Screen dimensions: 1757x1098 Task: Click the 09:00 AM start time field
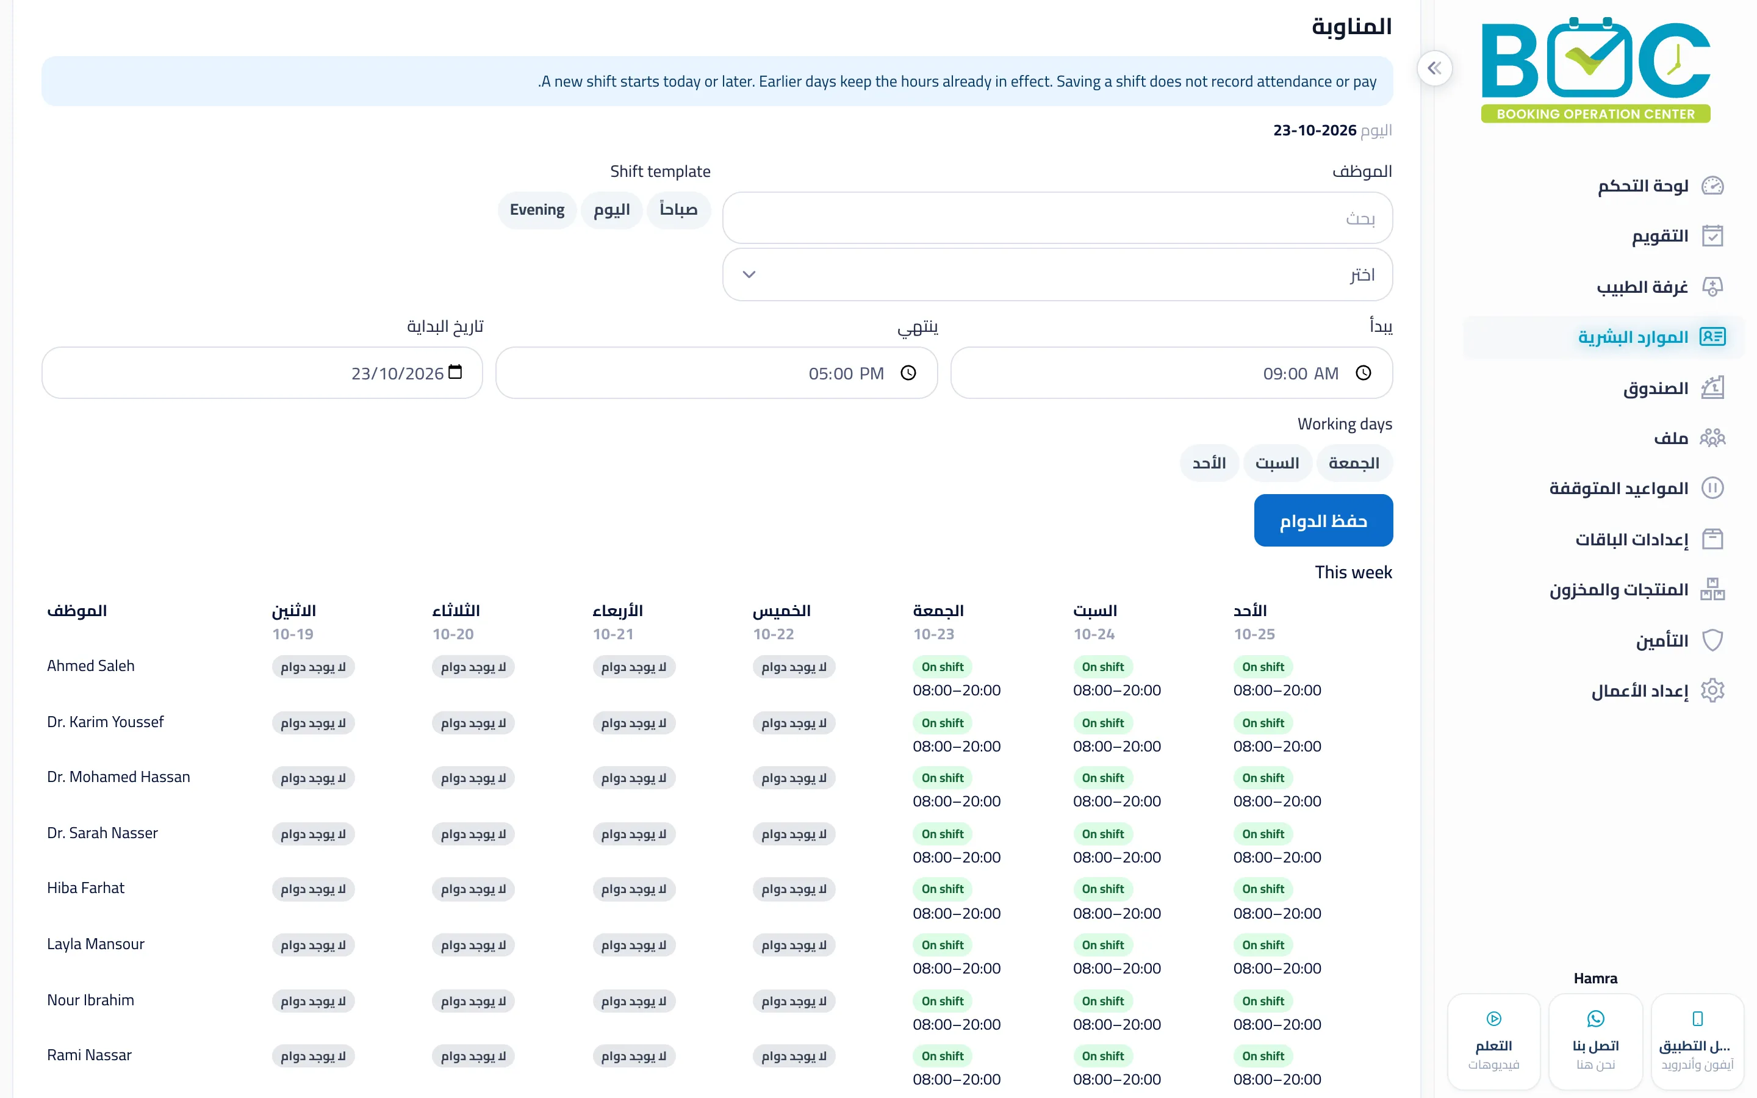click(1171, 373)
